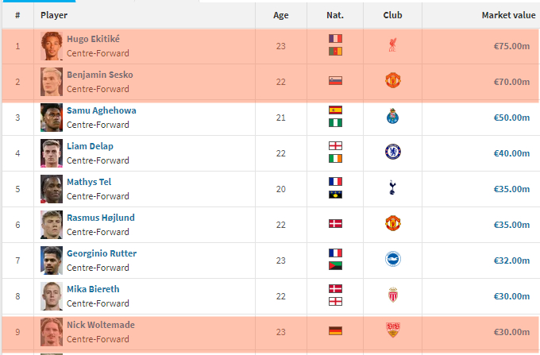Click Mika Biereth player photo thumbnail
Viewport: 540px width, 355px height.
point(52,296)
